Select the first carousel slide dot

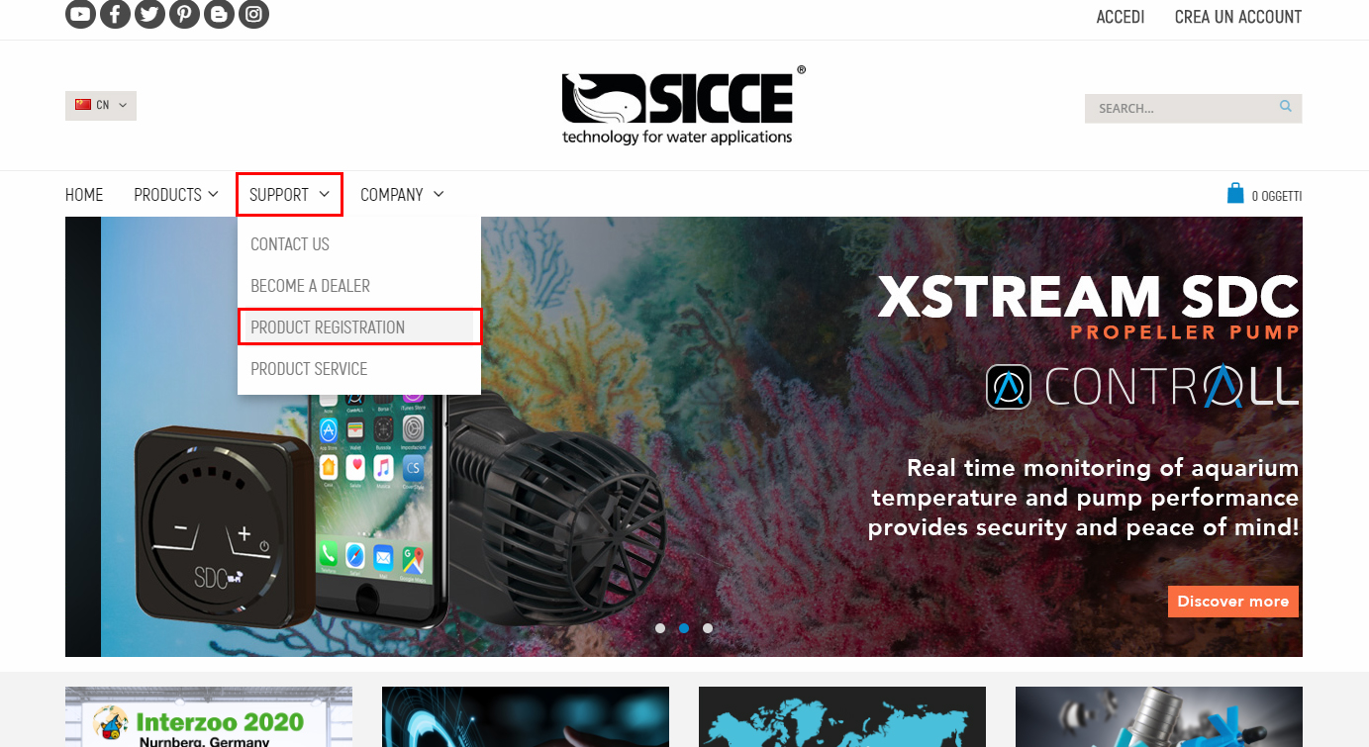pos(660,628)
